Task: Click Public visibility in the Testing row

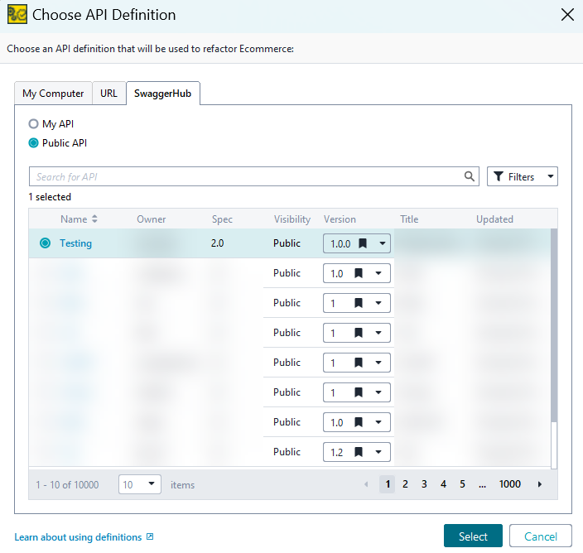Action: click(287, 243)
